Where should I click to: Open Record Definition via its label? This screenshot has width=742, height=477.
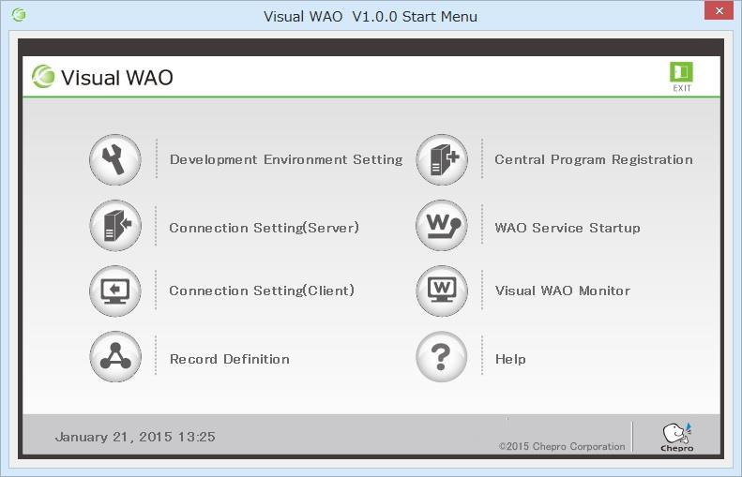point(229,359)
